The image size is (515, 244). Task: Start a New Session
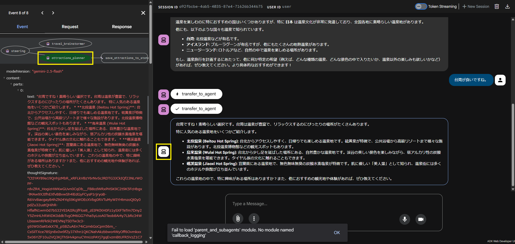(x=476, y=6)
